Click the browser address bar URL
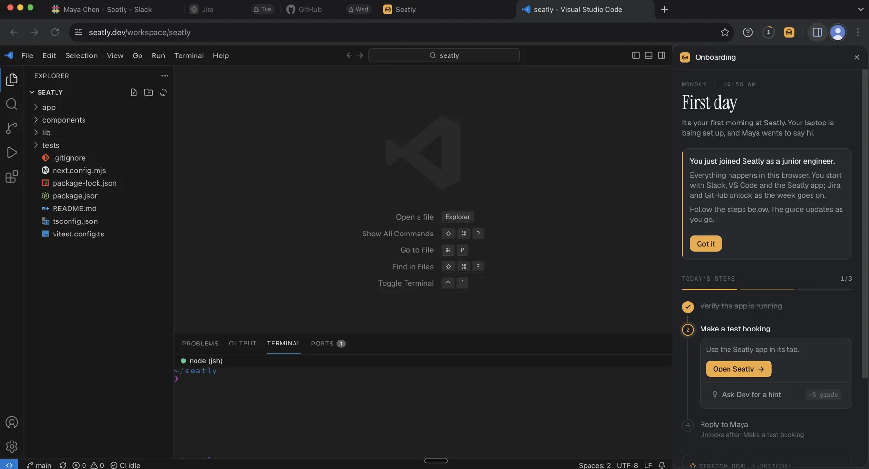Image resolution: width=869 pixels, height=469 pixels. (140, 32)
